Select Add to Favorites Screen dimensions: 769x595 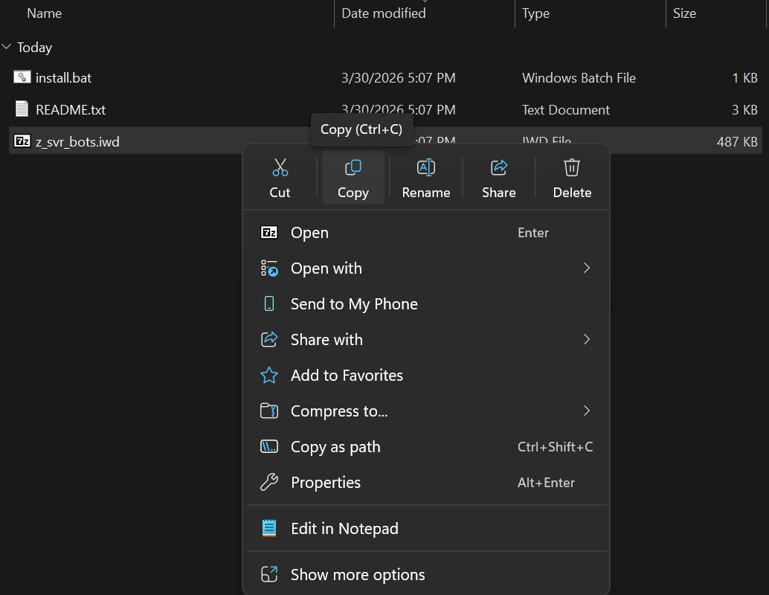427,376
